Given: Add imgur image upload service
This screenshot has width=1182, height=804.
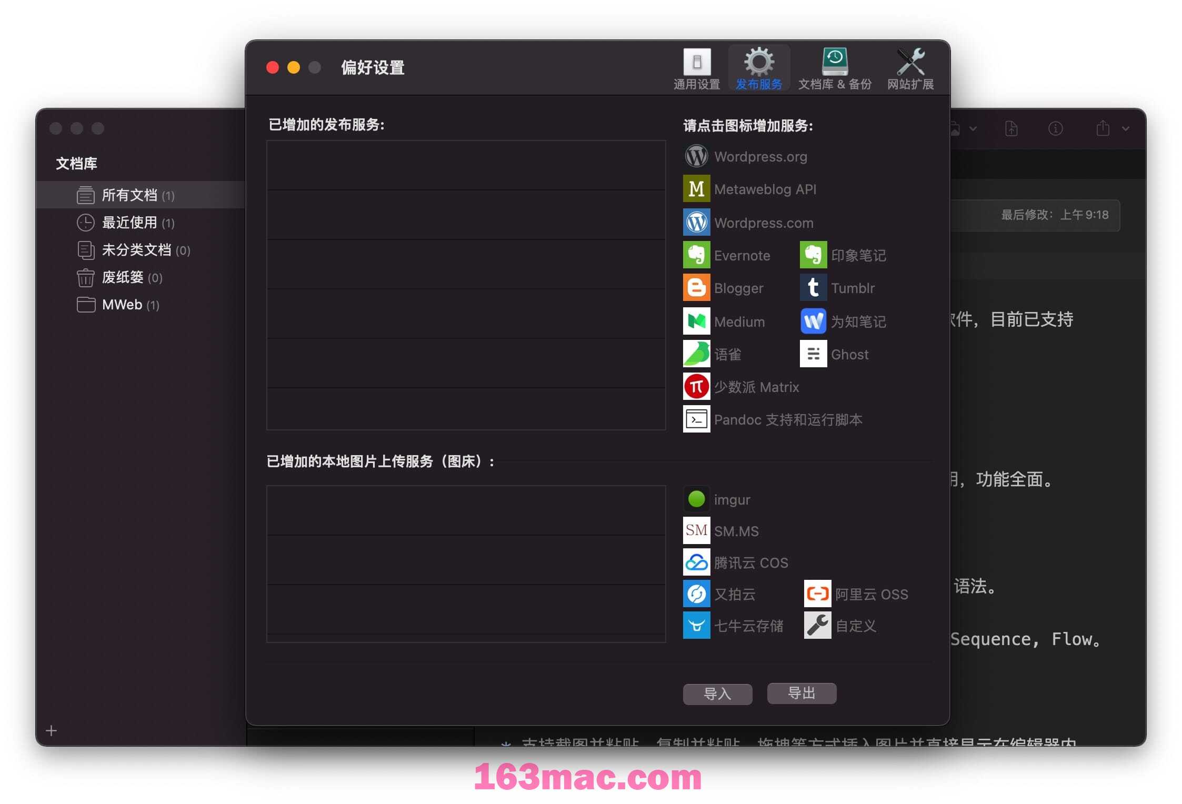Looking at the screenshot, I should (x=696, y=499).
